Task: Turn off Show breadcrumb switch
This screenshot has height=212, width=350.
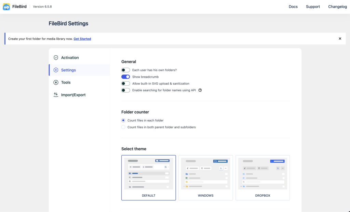Action: (125, 77)
